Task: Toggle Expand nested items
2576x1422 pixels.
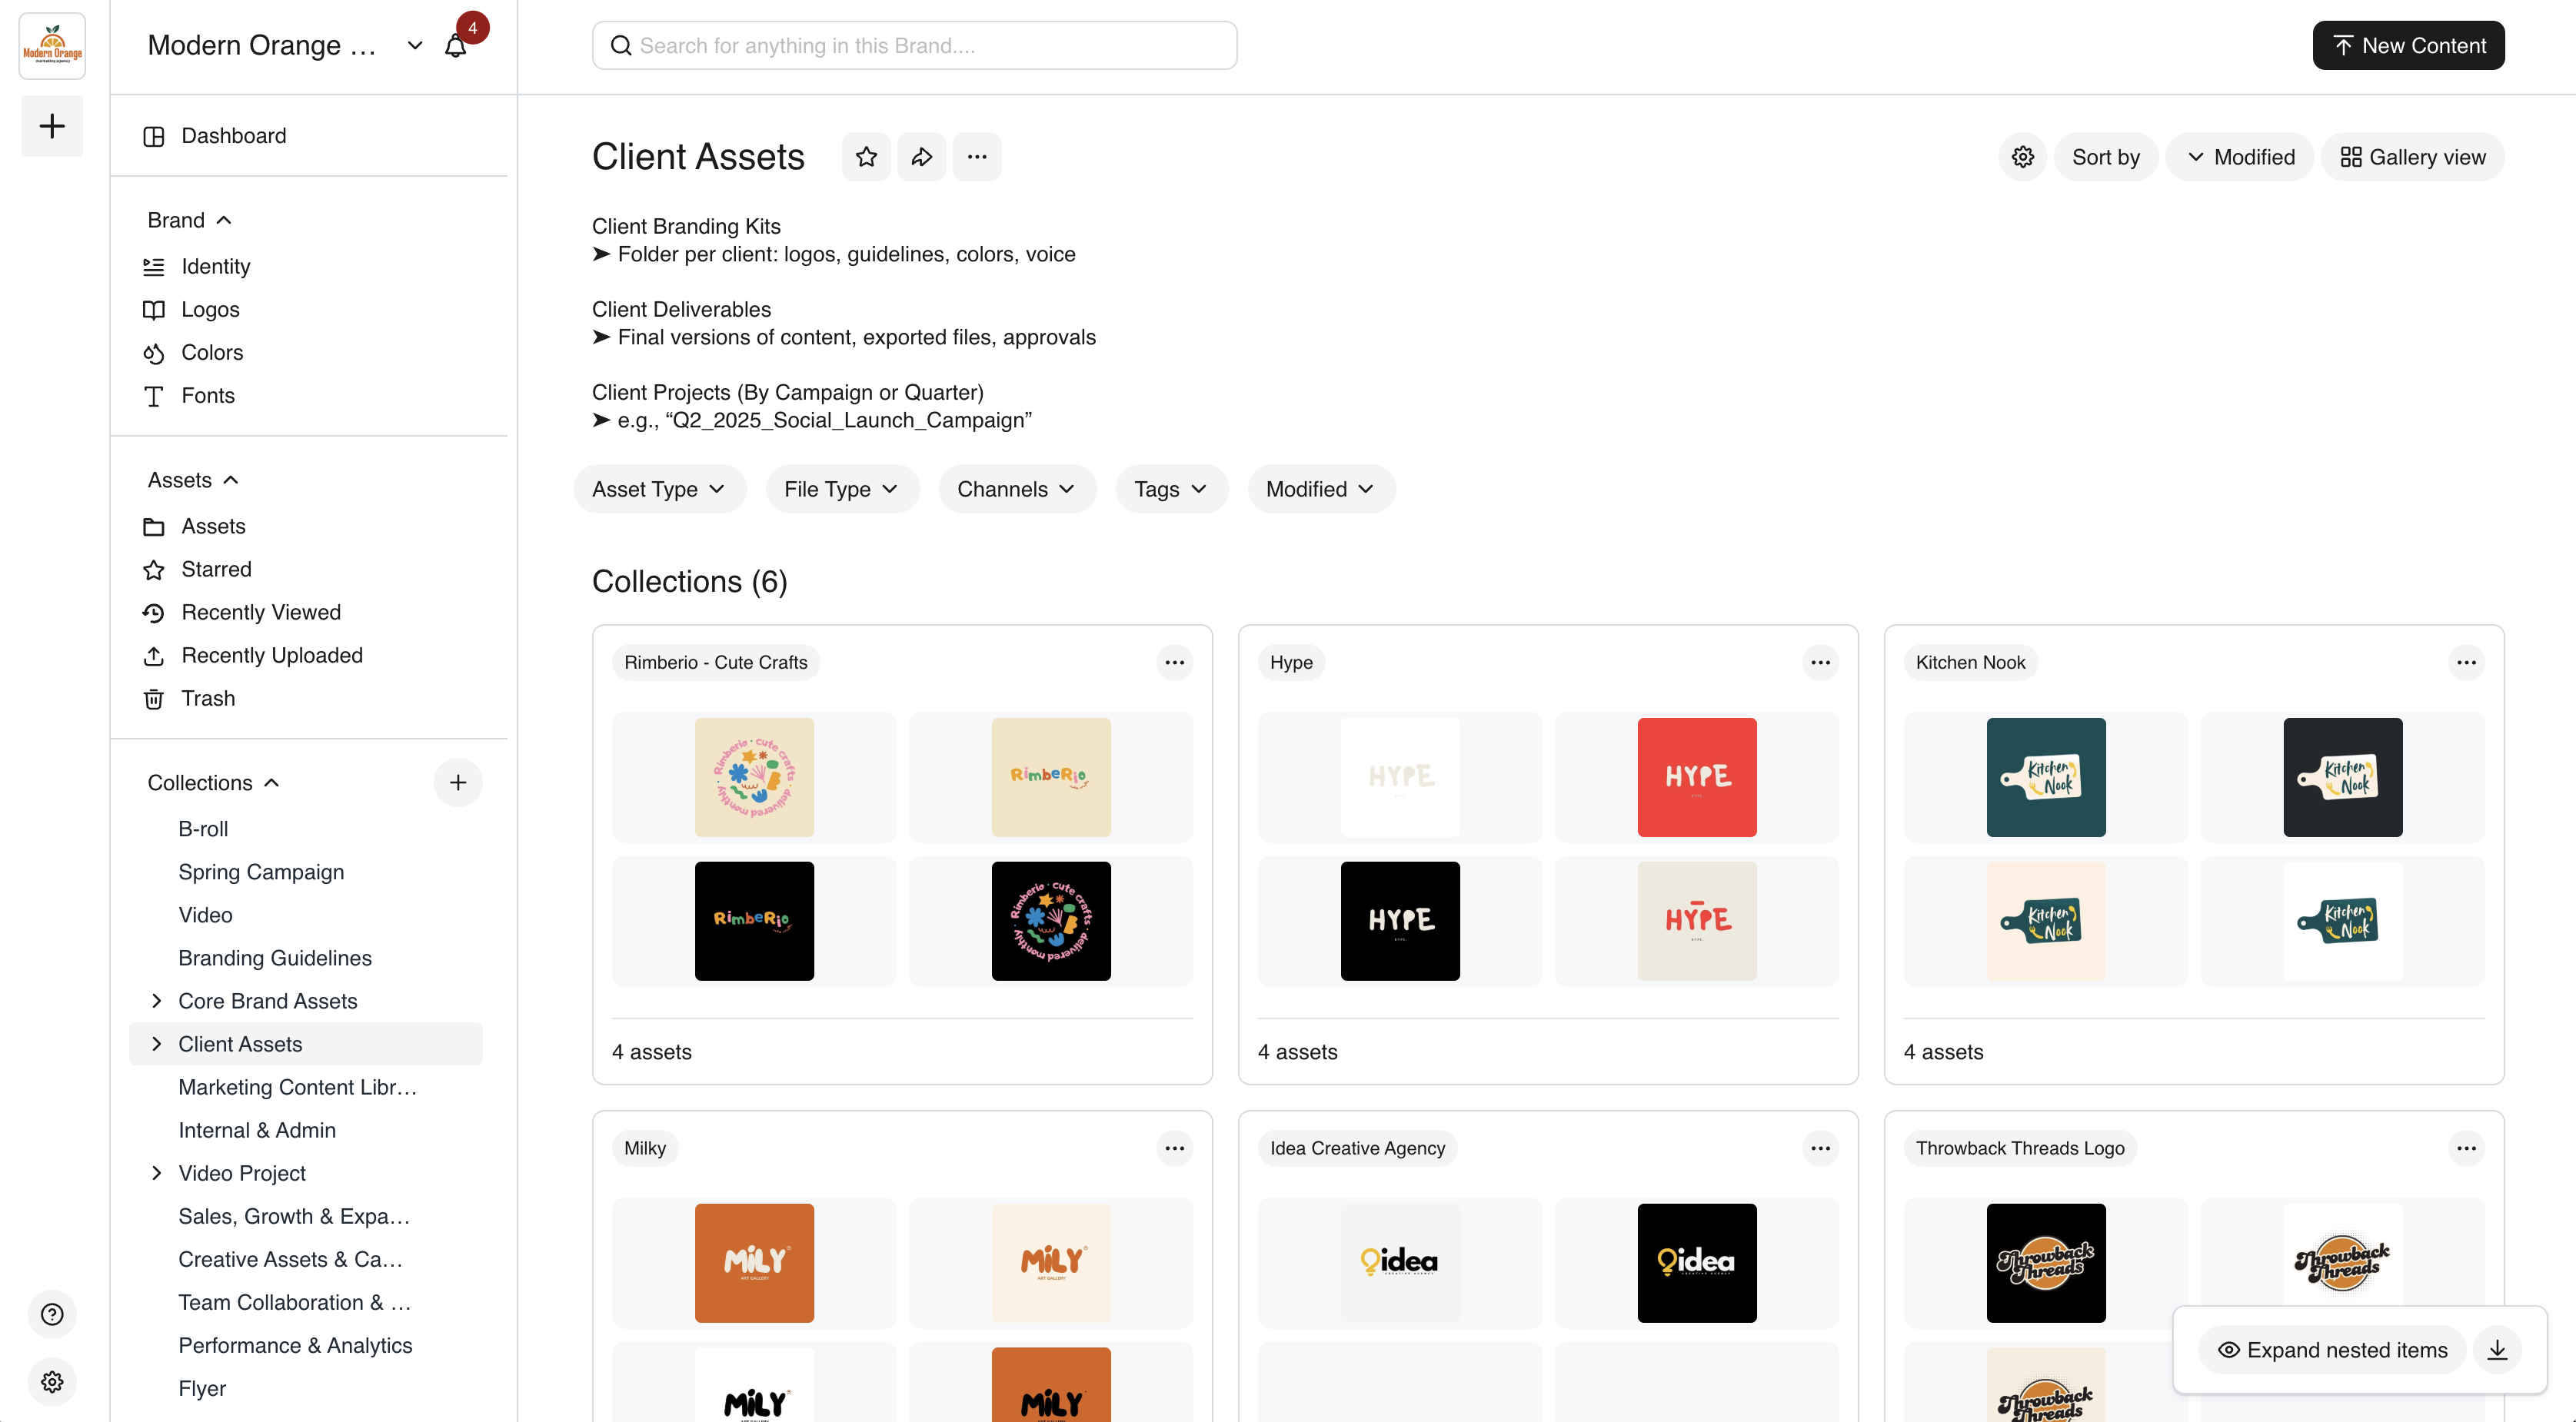Action: point(2333,1350)
